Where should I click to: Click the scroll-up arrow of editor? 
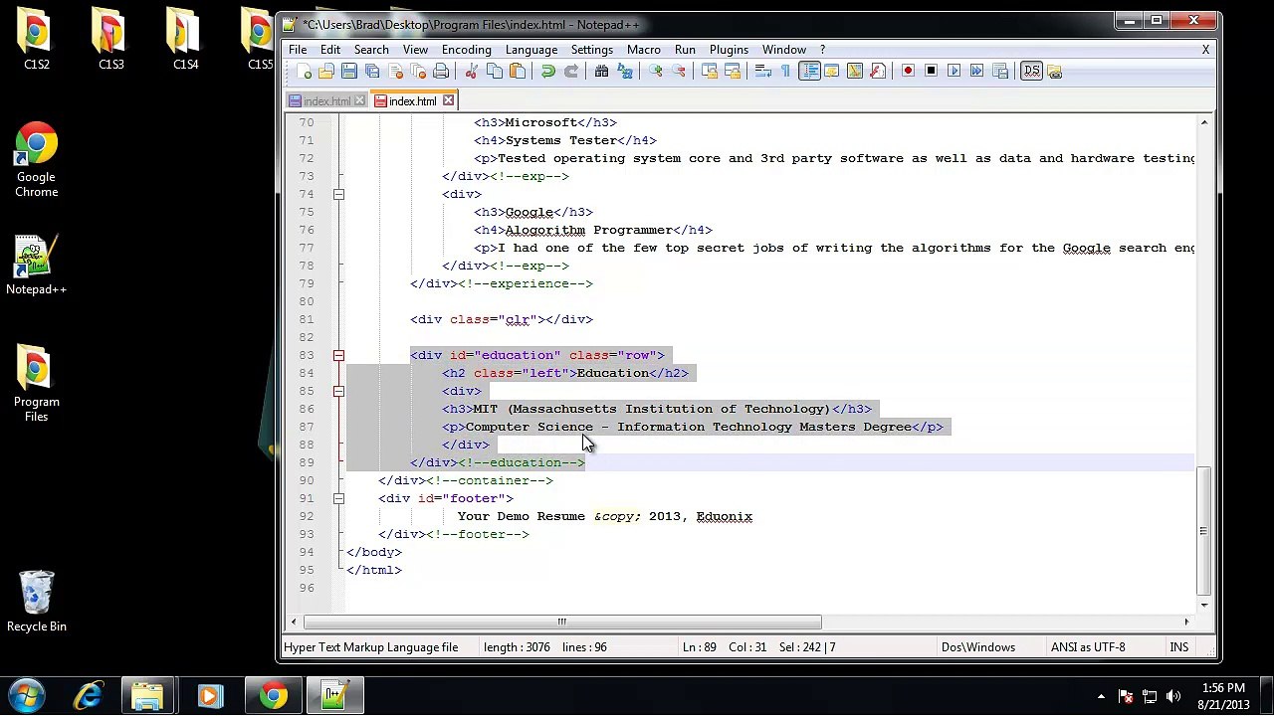tap(1203, 122)
